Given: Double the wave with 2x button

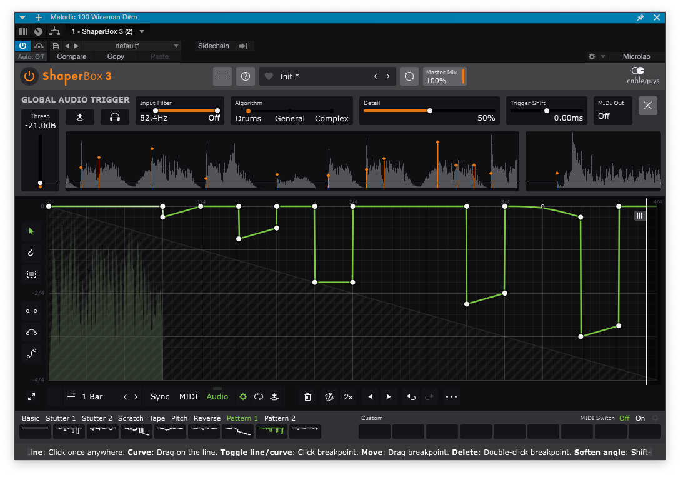Looking at the screenshot, I should tap(348, 397).
